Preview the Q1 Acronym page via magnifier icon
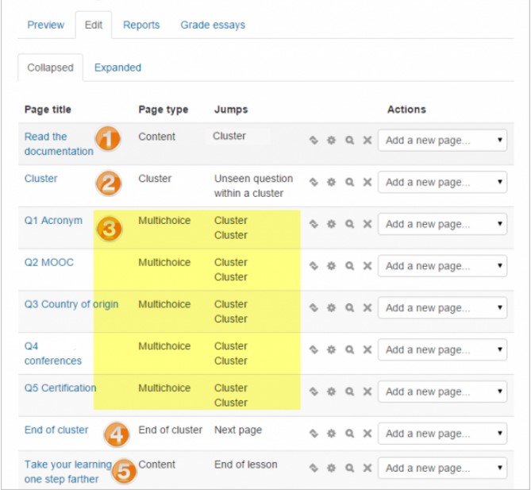The height and width of the screenshot is (490, 531). click(x=349, y=225)
